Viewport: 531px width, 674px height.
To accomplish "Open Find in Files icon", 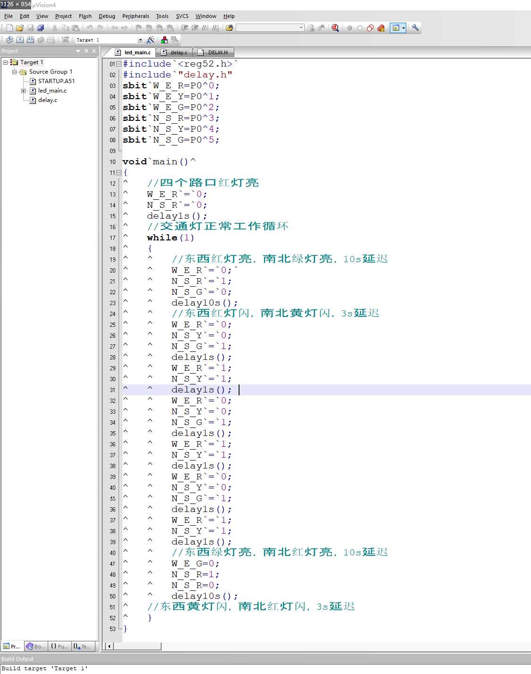I will tap(230, 28).
